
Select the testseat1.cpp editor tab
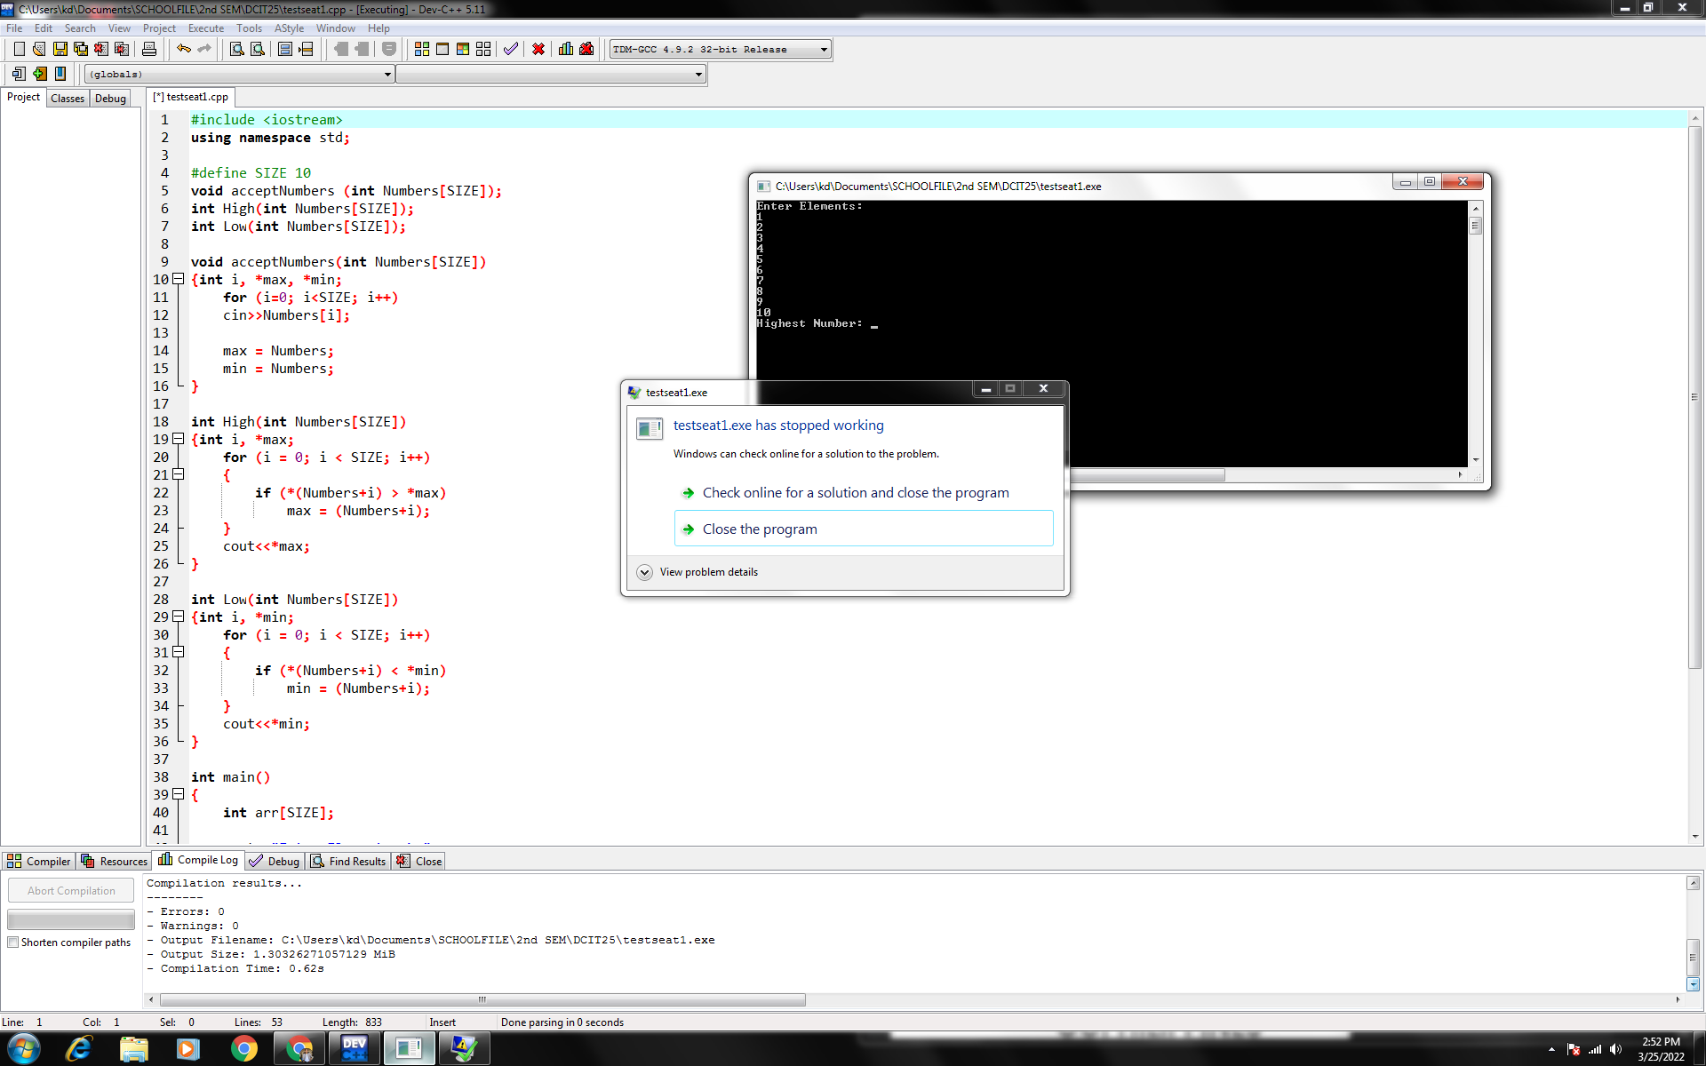[191, 97]
